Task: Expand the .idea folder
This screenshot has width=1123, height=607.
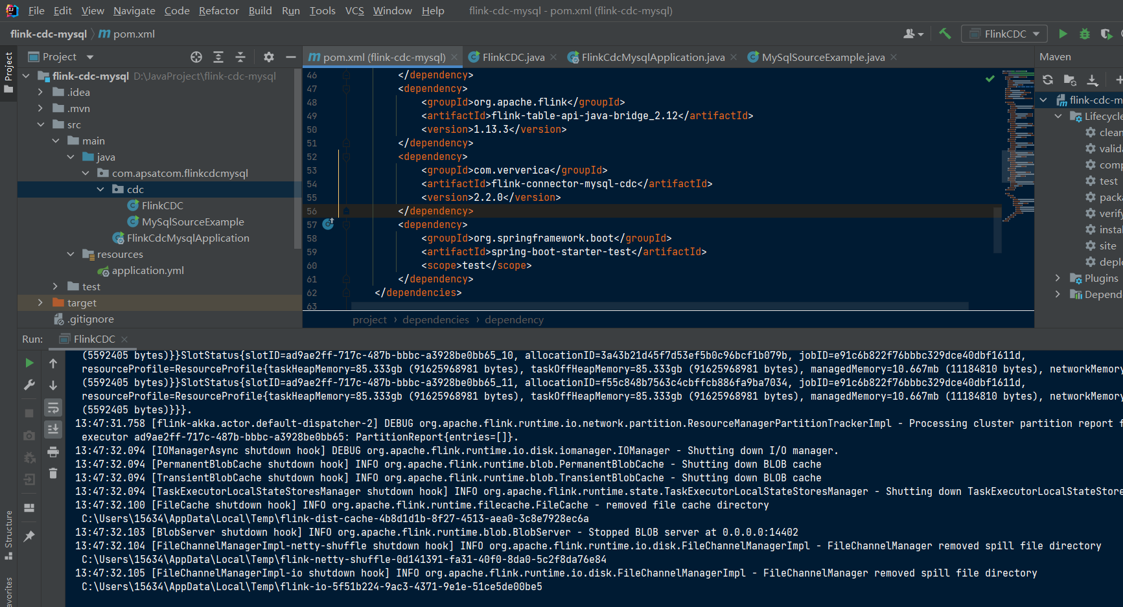Action: [41, 92]
